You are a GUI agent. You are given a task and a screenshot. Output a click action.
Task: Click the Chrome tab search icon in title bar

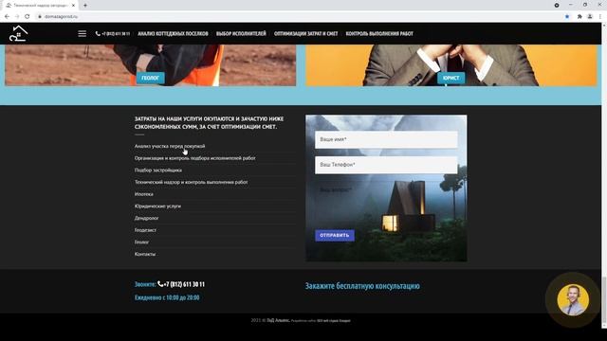(x=557, y=5)
